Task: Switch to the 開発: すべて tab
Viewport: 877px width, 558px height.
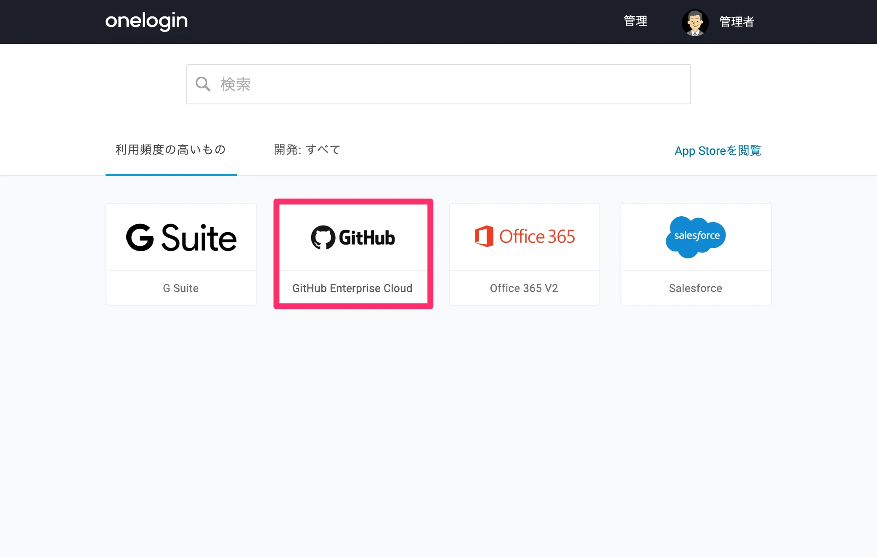Action: (307, 149)
